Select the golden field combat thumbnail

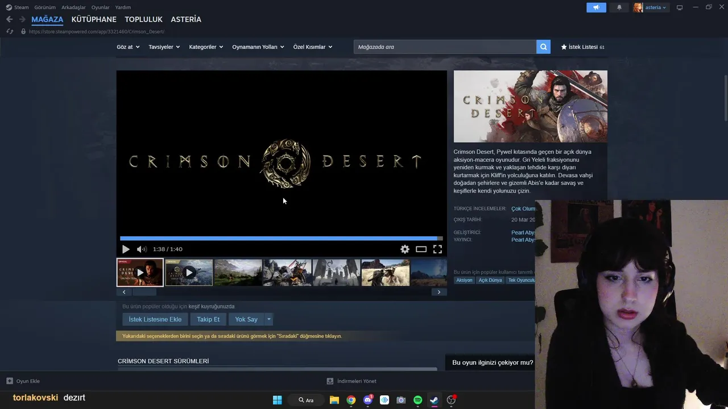coord(386,272)
